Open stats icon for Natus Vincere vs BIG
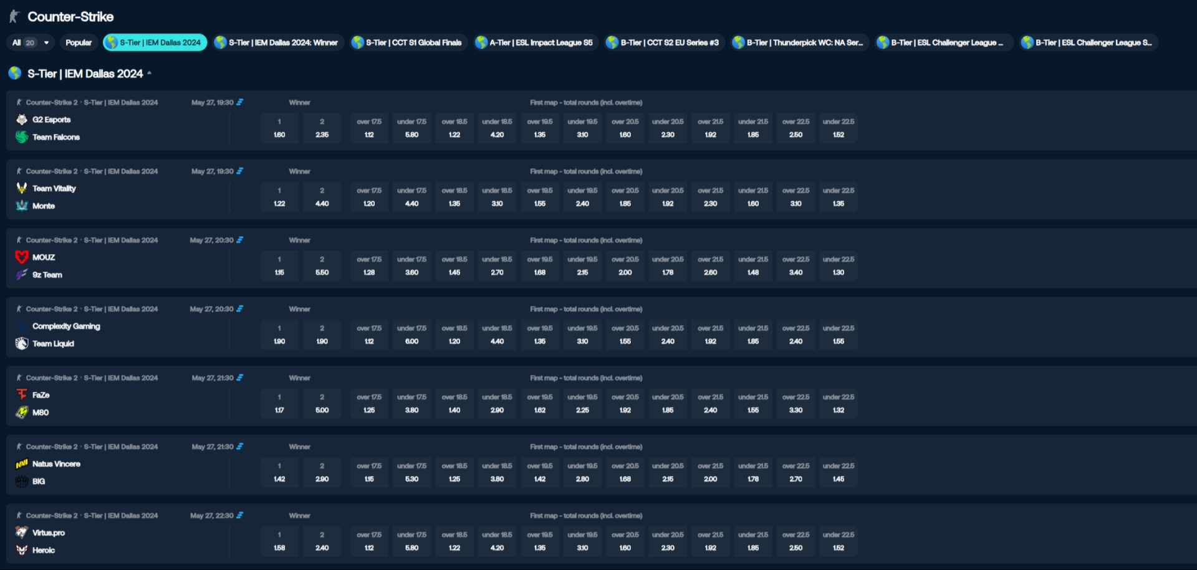 [240, 447]
